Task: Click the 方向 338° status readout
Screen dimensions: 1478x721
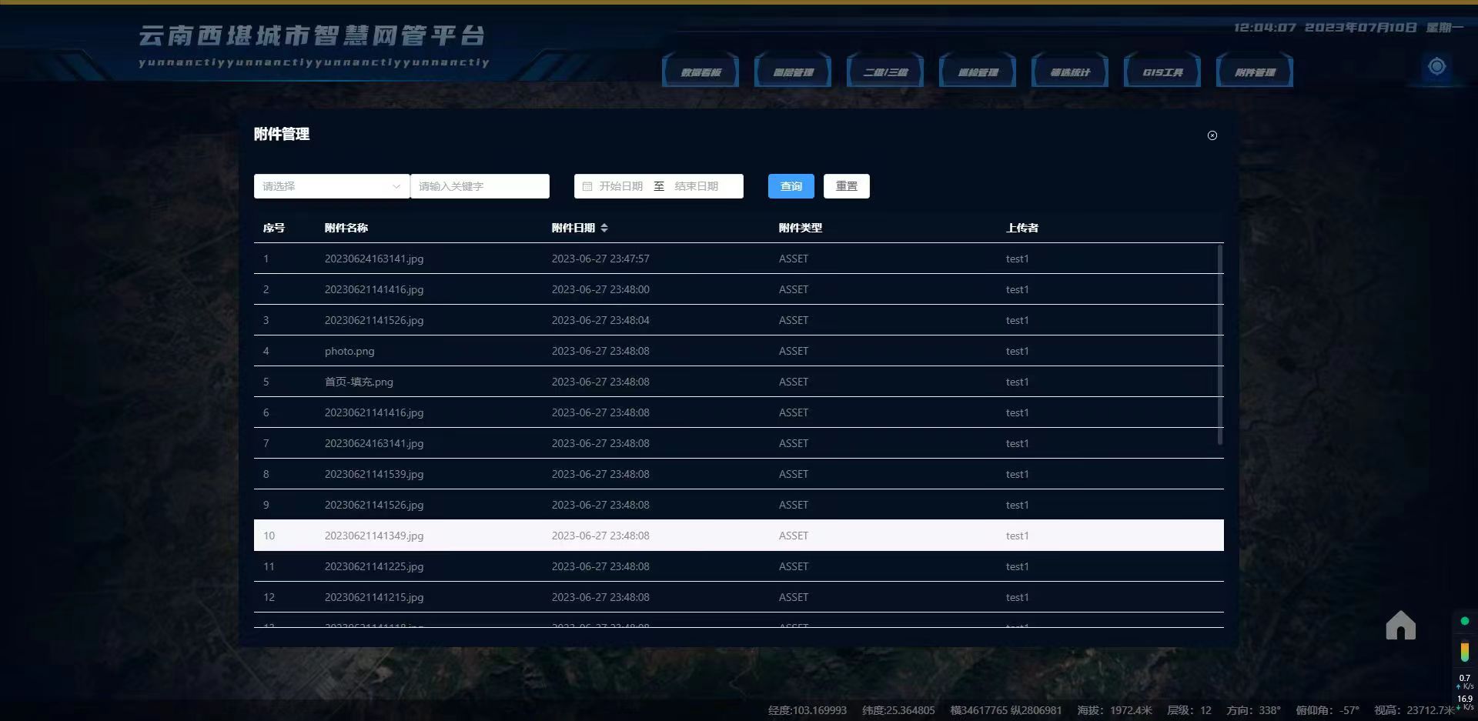Action: [1254, 710]
